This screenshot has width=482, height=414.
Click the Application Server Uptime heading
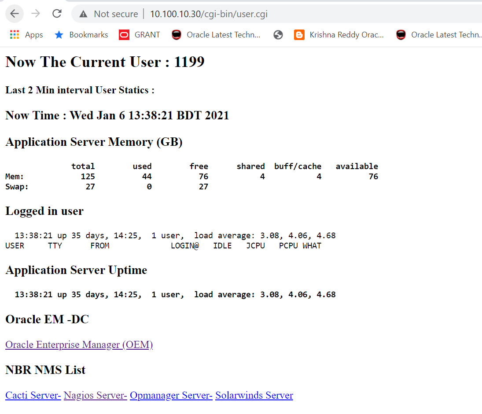(76, 270)
